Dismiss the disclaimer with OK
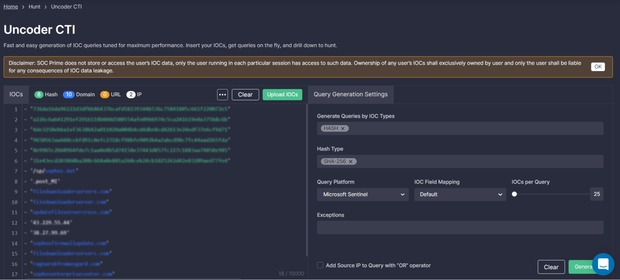620x280 pixels. [x=598, y=67]
